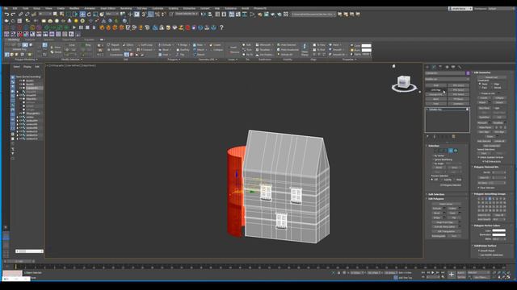Choose the Select and Rotate tool
Screen dimensions: 517x290
pyautogui.click(x=89, y=14)
